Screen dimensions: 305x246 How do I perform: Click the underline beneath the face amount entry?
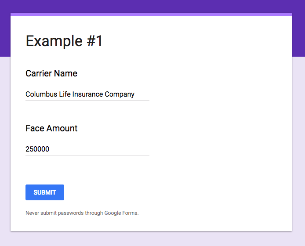pos(87,155)
